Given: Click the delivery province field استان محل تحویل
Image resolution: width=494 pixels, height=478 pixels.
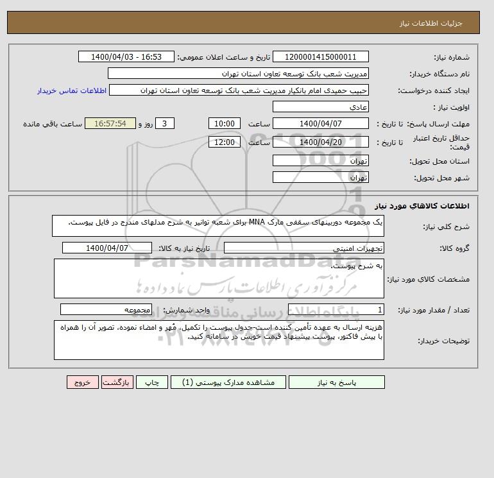Looking at the screenshot, I should (x=320, y=160).
